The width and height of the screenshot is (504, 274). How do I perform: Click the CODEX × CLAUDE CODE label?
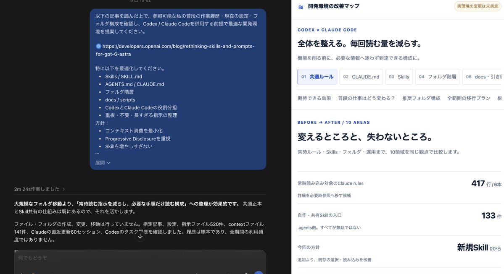(327, 30)
